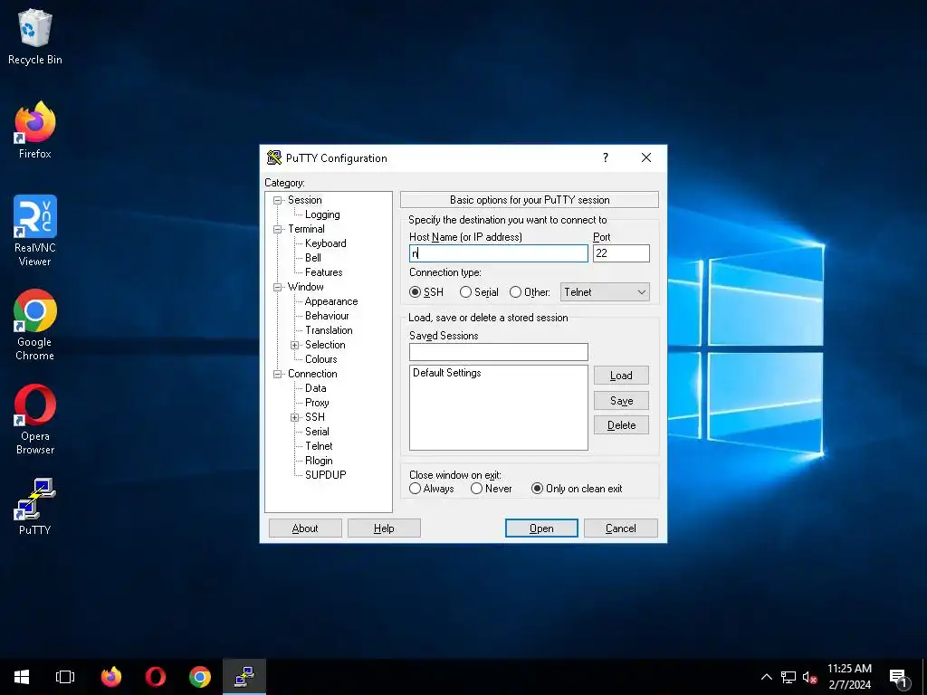Click the PuTTY icon in the title bar
This screenshot has height=695, width=927.
coord(273,157)
